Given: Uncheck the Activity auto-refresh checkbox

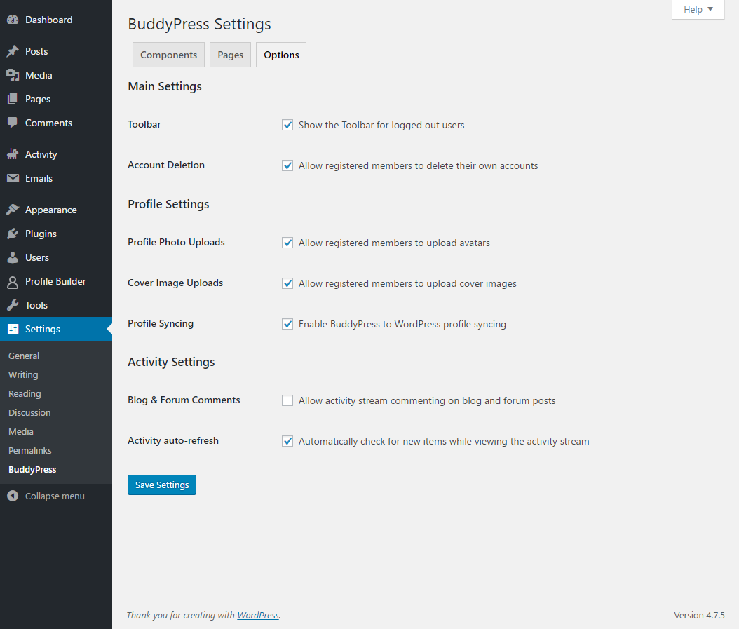Looking at the screenshot, I should 287,441.
